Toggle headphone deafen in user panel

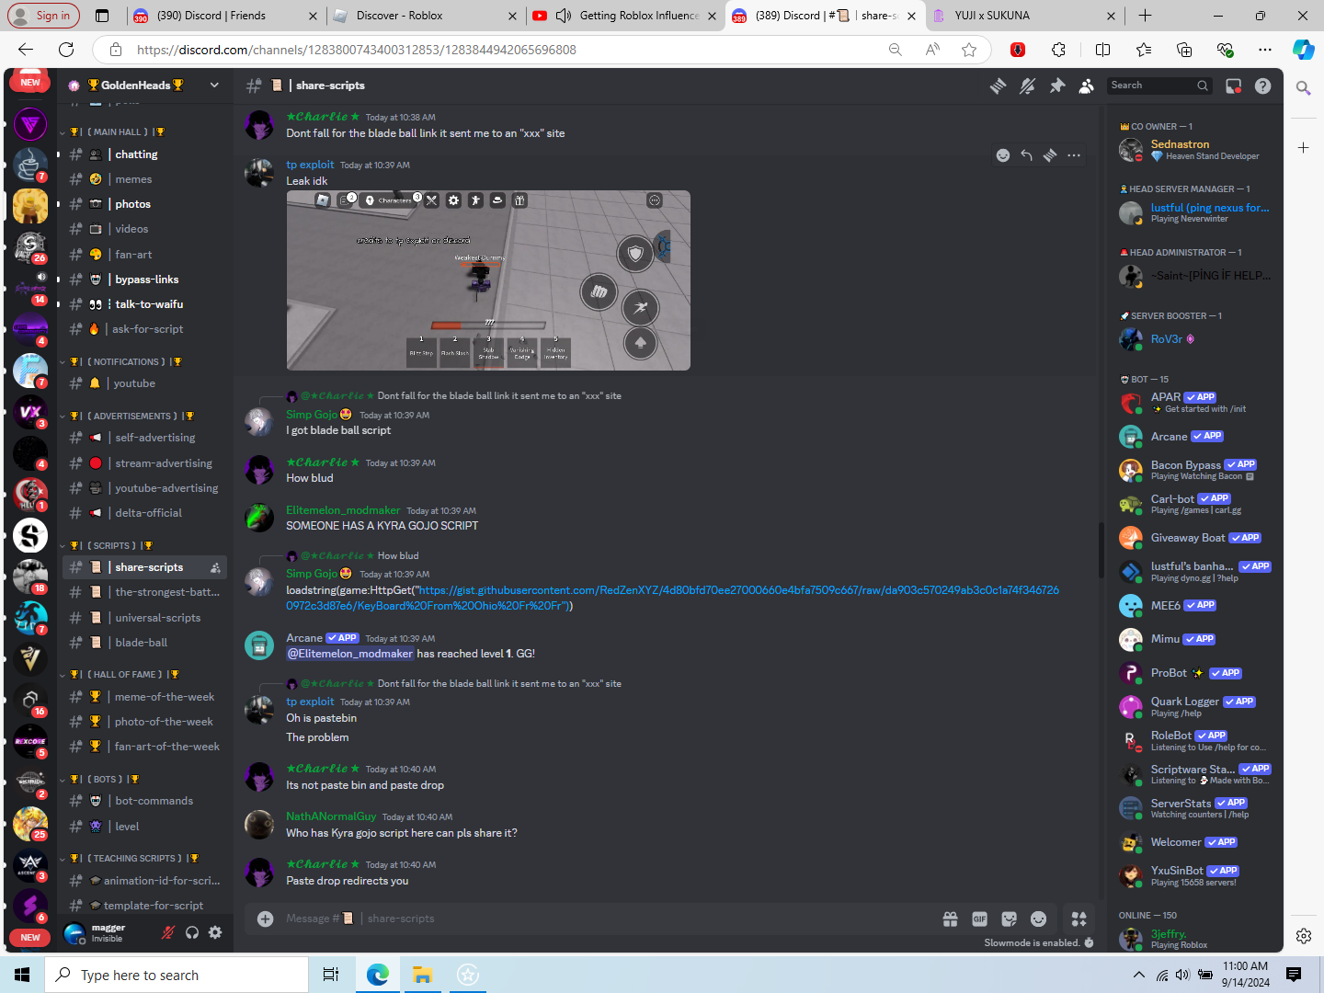click(x=191, y=932)
